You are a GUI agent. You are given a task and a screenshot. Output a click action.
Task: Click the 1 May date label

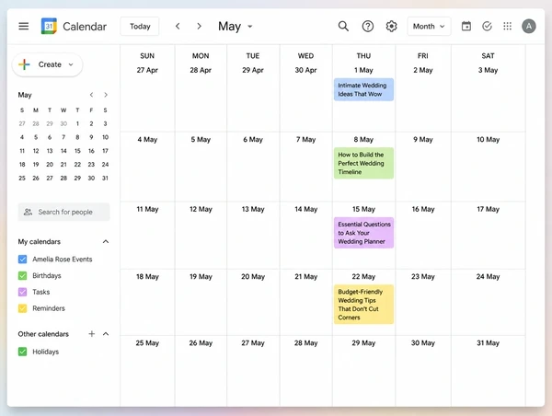click(363, 70)
